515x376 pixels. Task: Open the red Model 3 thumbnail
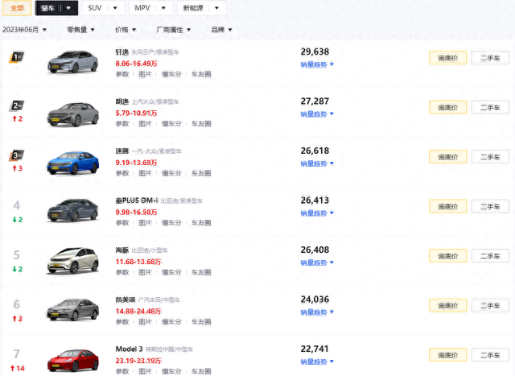(x=73, y=361)
